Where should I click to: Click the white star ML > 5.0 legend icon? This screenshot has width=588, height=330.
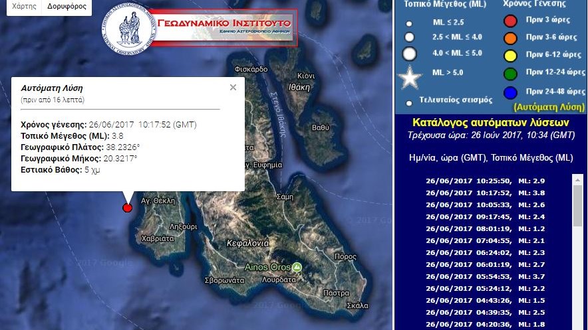[410, 78]
